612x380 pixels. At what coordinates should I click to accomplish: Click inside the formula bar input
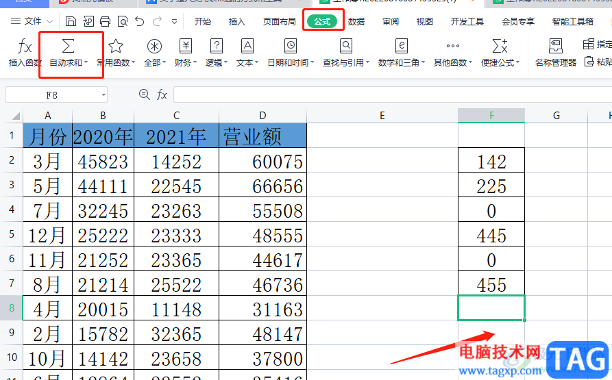point(393,94)
